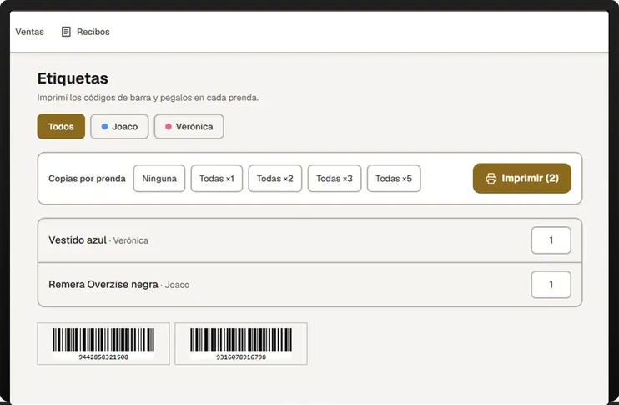Filter labels by Joaco
Screen dimensions: 619x405
[x=119, y=126]
